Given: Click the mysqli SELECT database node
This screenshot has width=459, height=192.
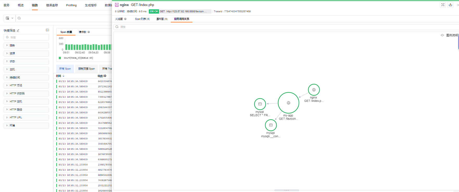Looking at the screenshot, I should (x=260, y=104).
